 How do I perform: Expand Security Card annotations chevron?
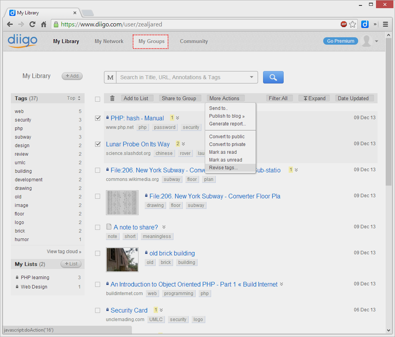(161, 310)
